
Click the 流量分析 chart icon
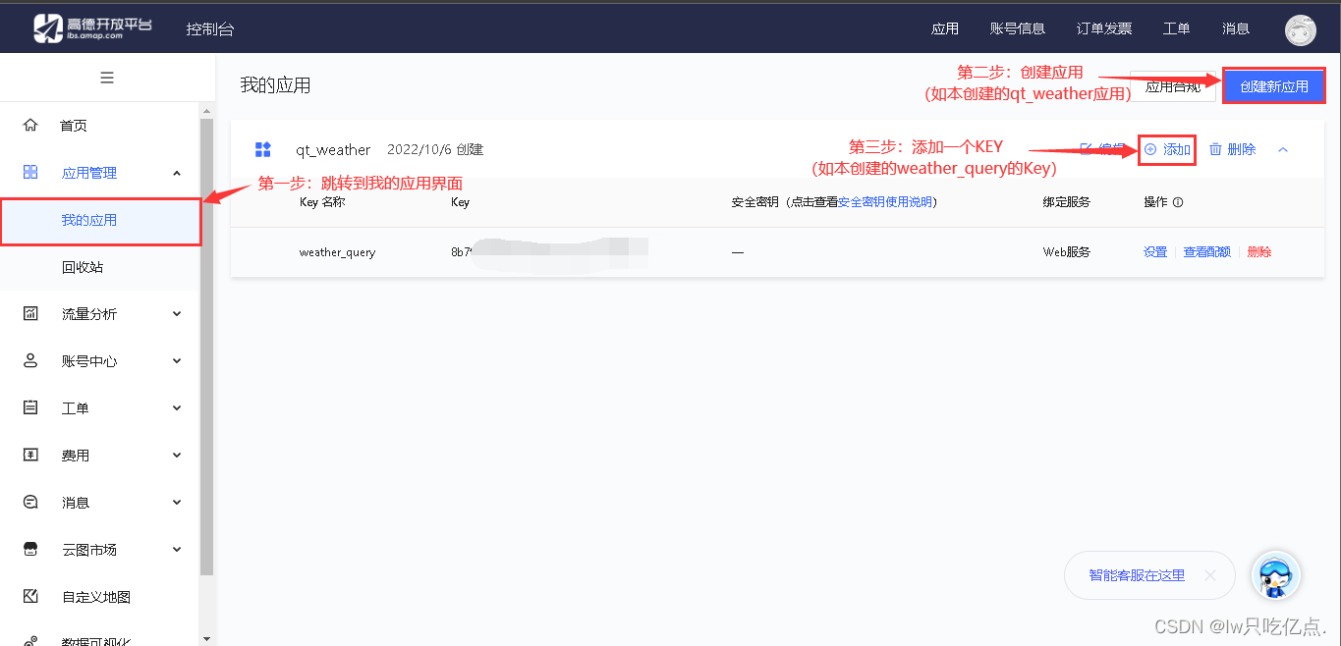tap(30, 313)
